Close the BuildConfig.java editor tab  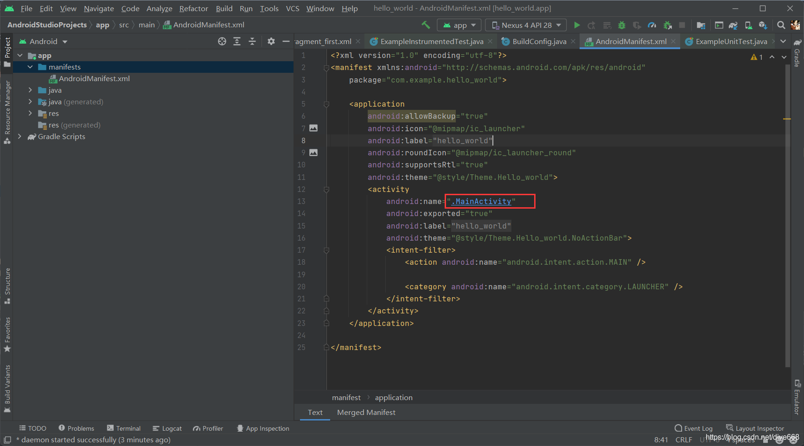coord(574,41)
